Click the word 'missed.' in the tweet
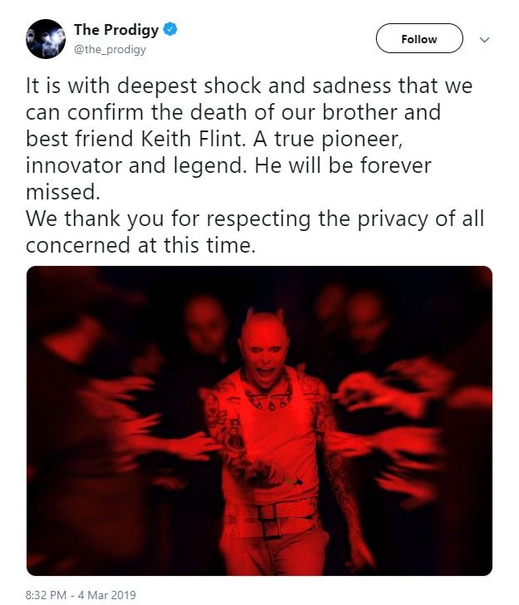The height and width of the screenshot is (605, 519). (x=63, y=192)
